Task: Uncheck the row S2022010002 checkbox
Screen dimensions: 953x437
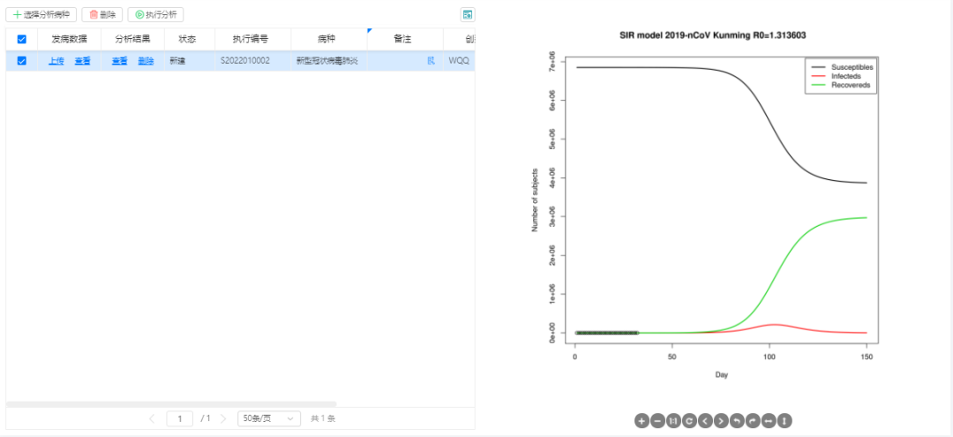Action: coord(22,61)
